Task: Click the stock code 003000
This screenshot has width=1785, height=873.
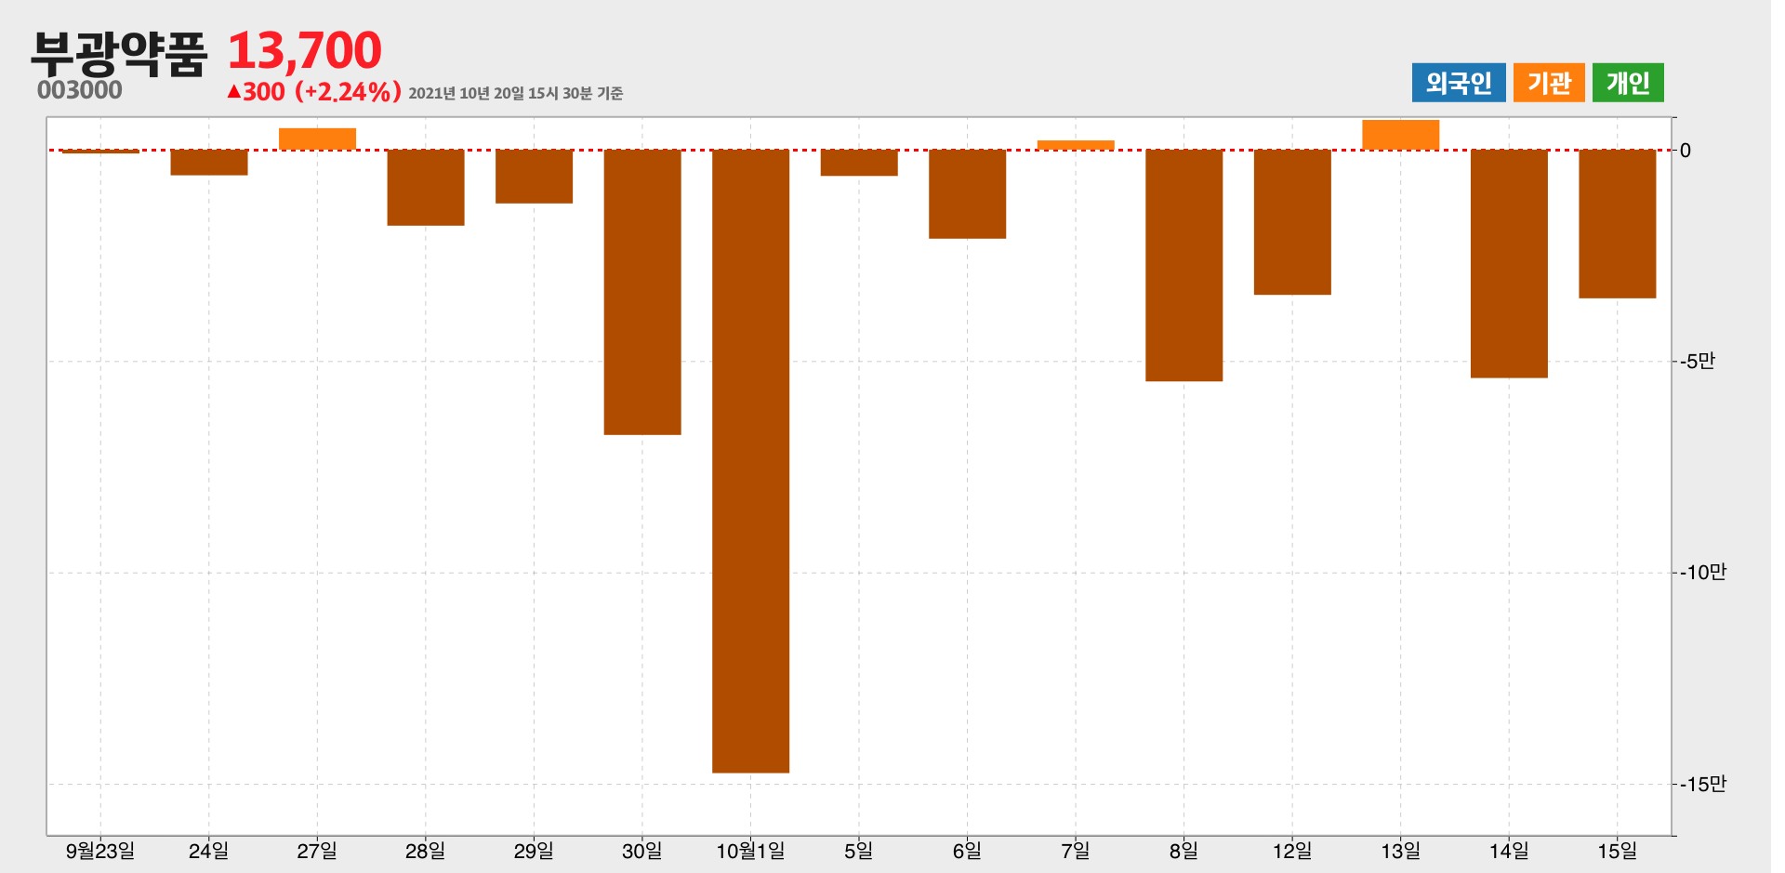Action: pyautogui.click(x=80, y=90)
